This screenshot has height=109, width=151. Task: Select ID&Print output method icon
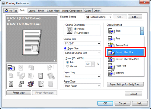click(111, 73)
